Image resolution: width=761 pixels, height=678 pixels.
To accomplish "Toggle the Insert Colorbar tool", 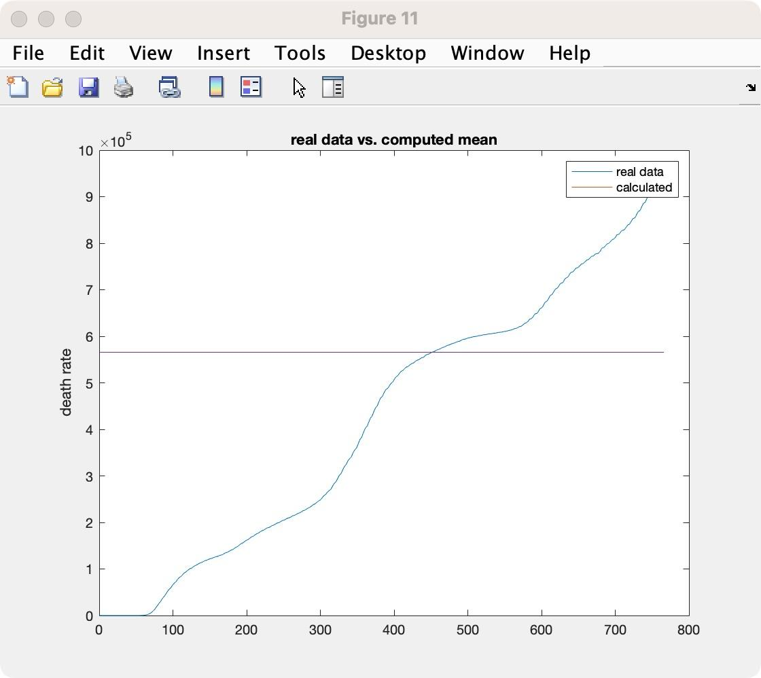I will pyautogui.click(x=216, y=87).
